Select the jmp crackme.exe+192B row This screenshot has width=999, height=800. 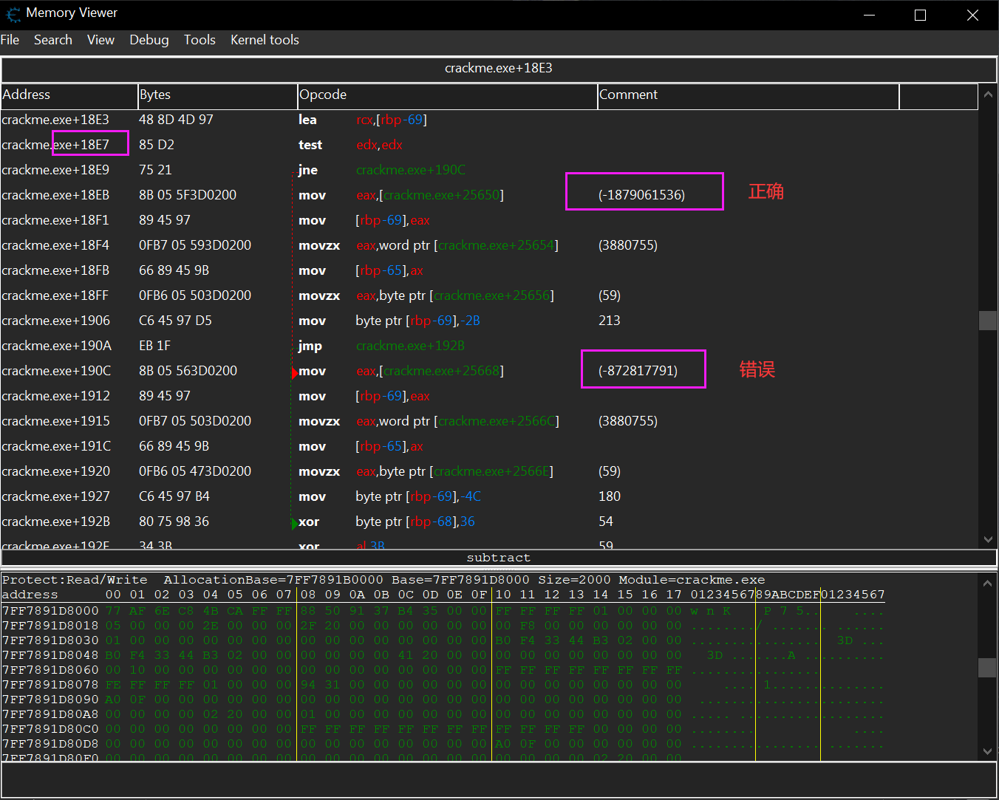coord(489,346)
